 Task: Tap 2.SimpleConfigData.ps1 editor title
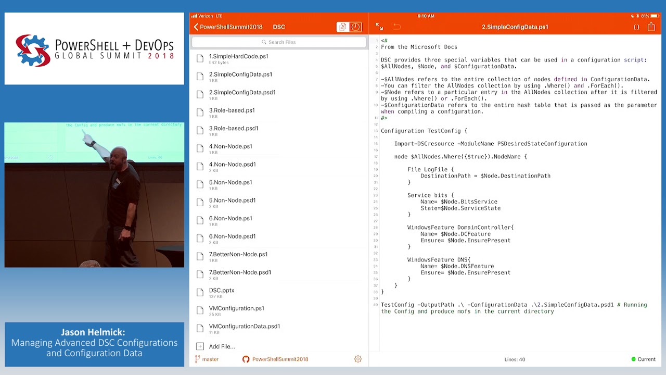515,27
